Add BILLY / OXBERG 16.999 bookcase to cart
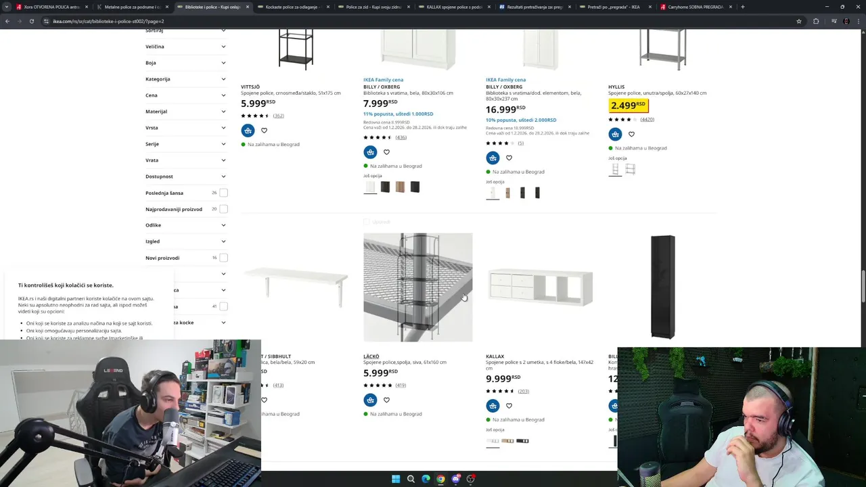The width and height of the screenshot is (866, 487). [493, 158]
